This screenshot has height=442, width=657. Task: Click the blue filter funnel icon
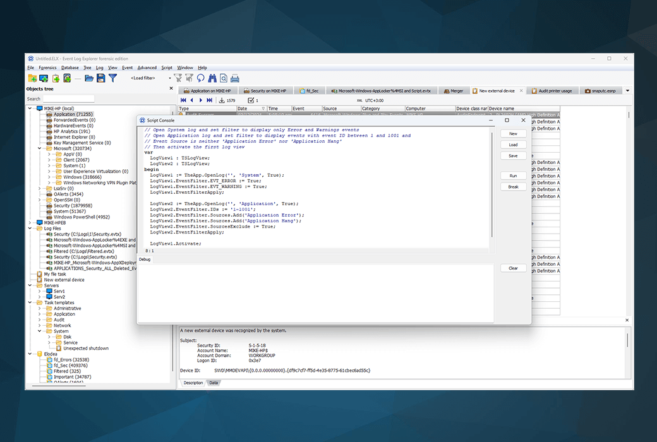[x=112, y=78]
